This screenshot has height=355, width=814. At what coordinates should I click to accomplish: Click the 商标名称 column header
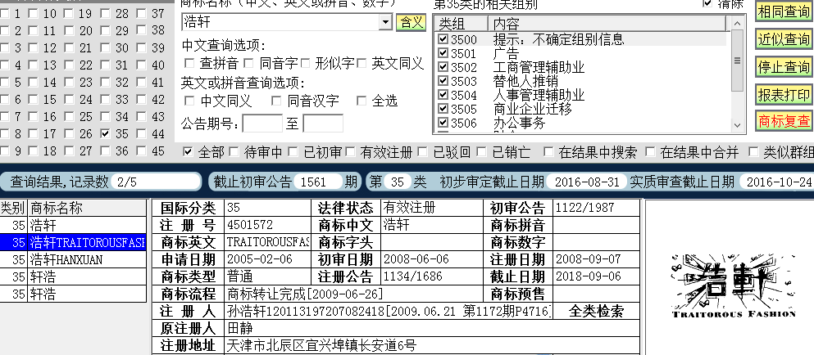tap(87, 209)
